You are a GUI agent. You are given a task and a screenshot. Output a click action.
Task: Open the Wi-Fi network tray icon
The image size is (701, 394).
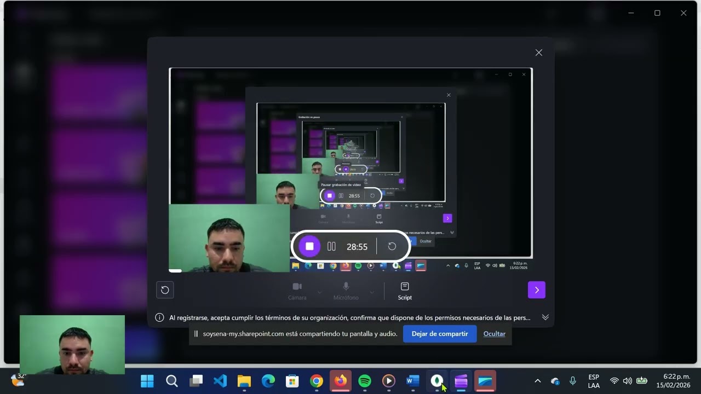614,381
